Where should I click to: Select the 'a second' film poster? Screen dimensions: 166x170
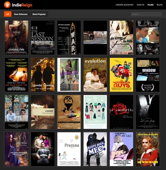click(x=43, y=112)
